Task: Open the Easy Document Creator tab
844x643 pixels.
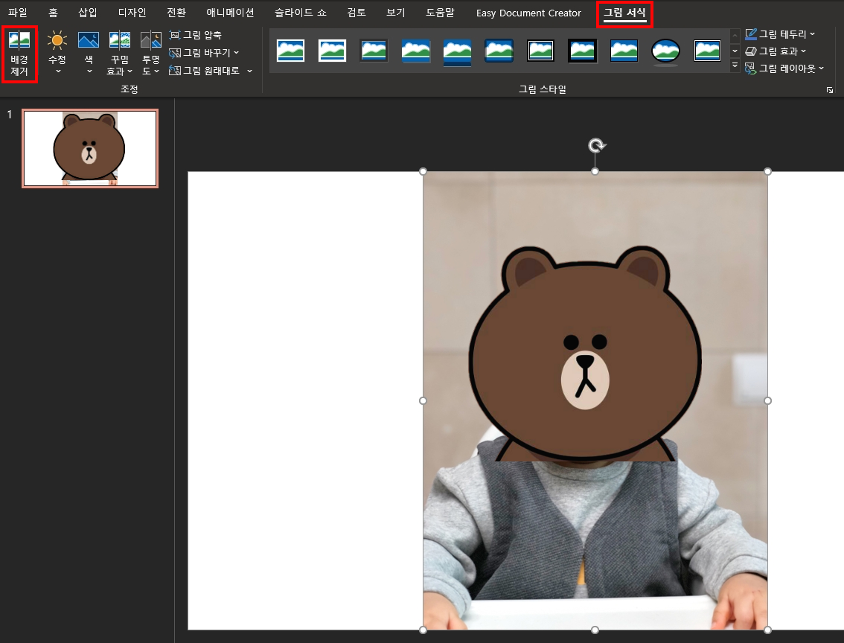Action: pyautogui.click(x=528, y=13)
